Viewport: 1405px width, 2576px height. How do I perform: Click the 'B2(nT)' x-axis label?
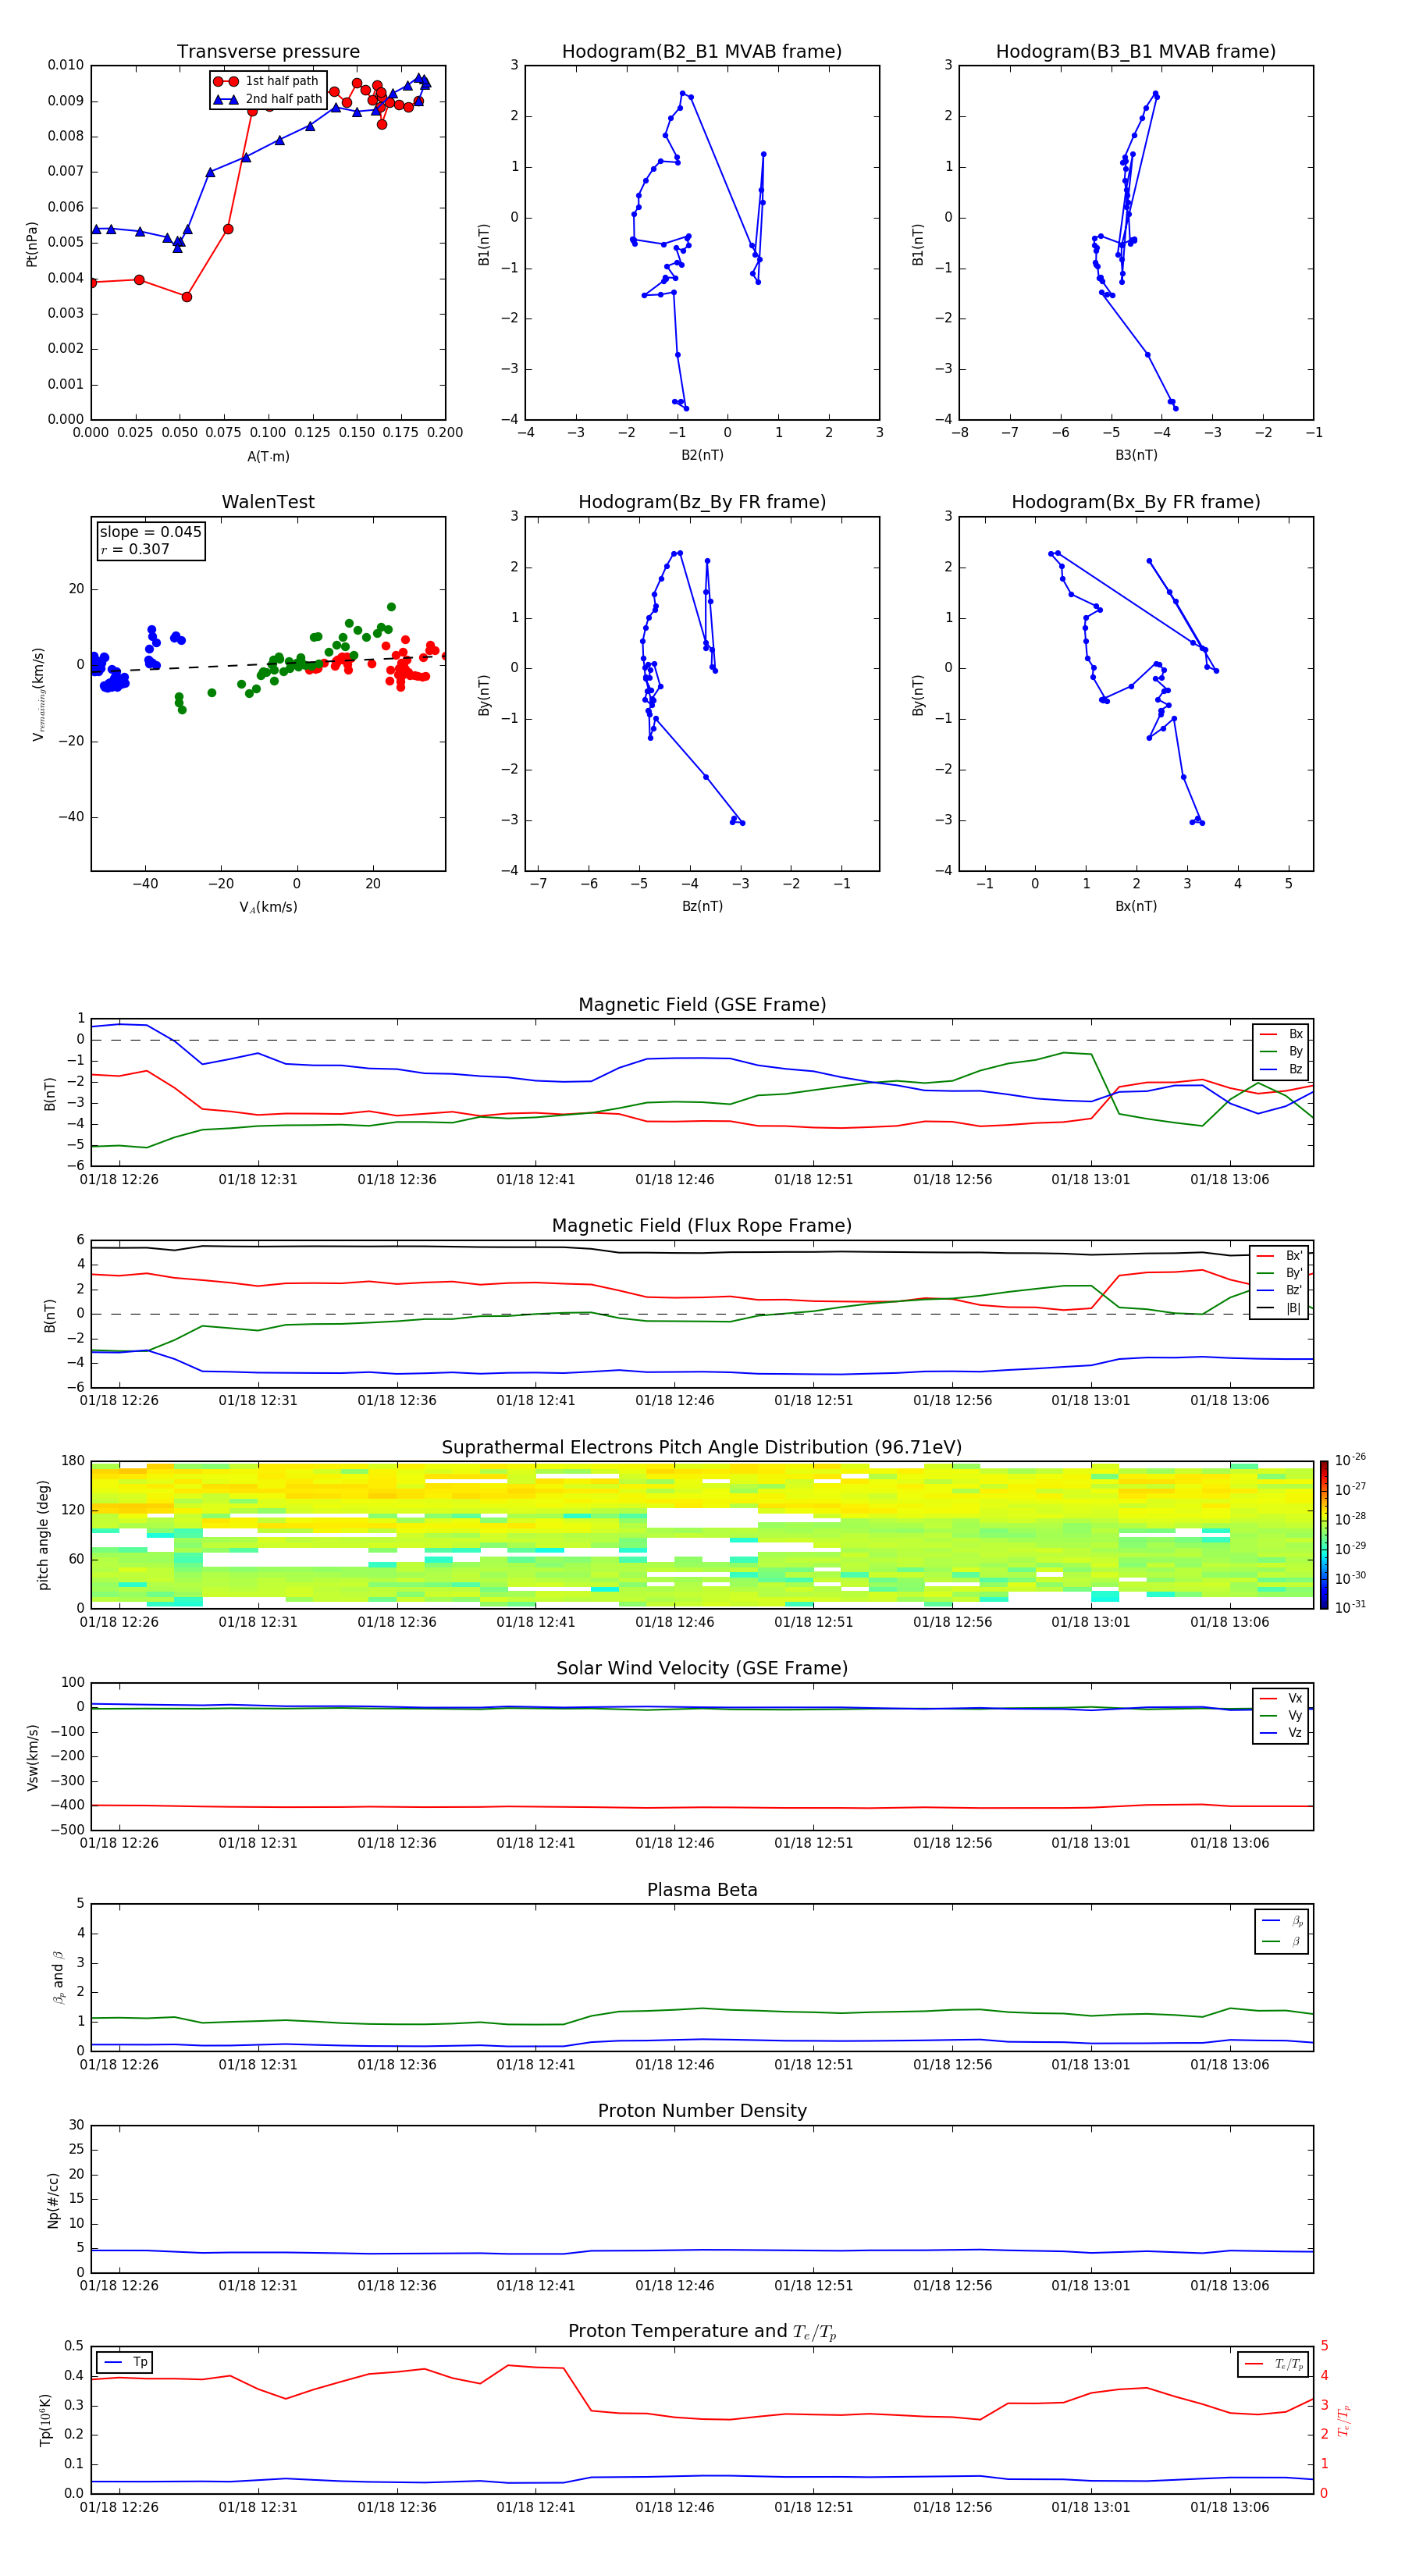[702, 455]
